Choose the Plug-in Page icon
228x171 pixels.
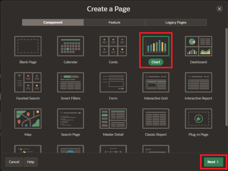click(x=198, y=119)
